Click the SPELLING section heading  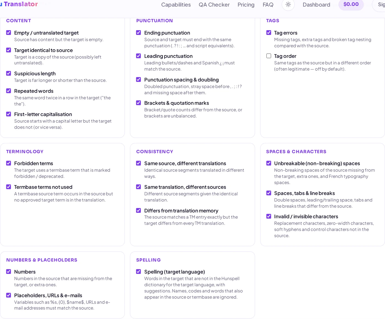pyautogui.click(x=148, y=260)
